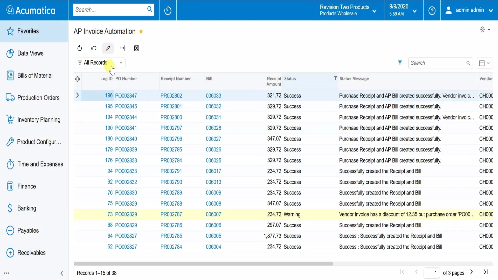Screen dimensions: 498x280
Task: Click the Undo (cancel) toolbar icon
Action: click(x=94, y=48)
